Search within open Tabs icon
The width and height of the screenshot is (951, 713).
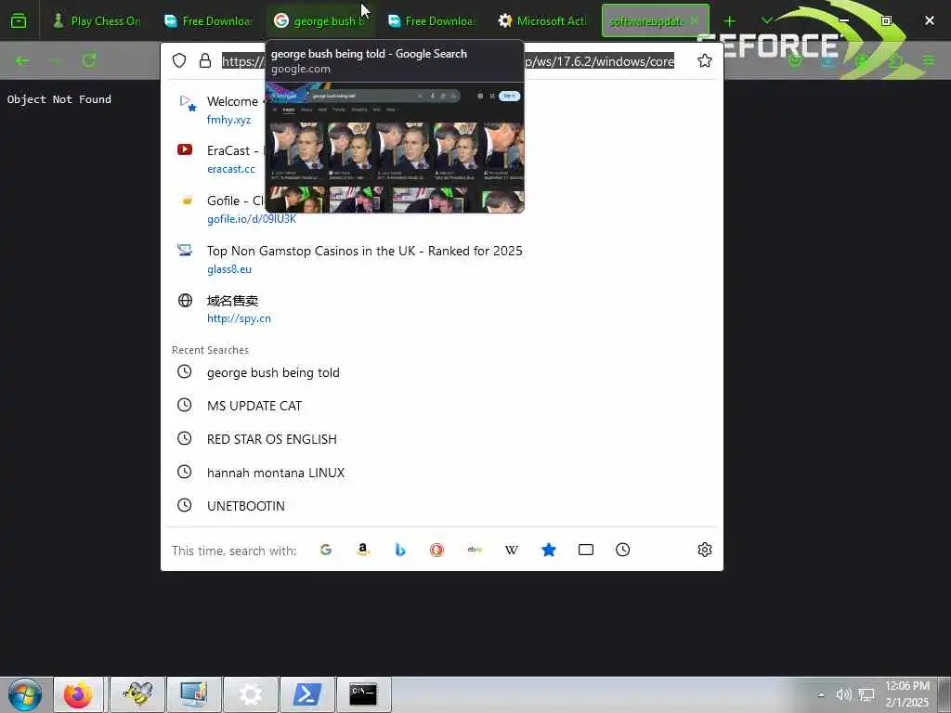(585, 550)
